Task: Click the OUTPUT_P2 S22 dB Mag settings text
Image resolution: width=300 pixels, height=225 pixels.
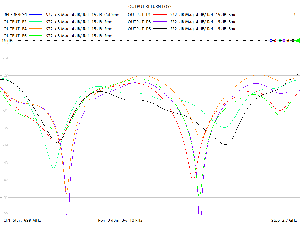Action: point(79,22)
